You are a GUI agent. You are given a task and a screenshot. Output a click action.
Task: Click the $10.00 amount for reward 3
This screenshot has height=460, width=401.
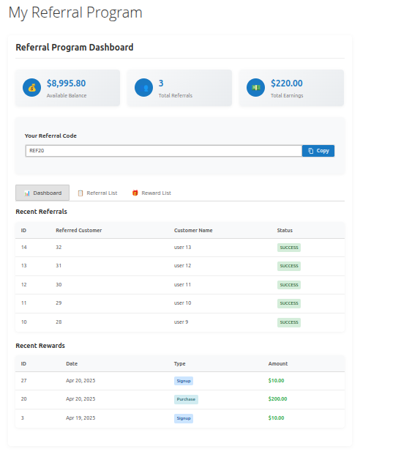pos(276,418)
